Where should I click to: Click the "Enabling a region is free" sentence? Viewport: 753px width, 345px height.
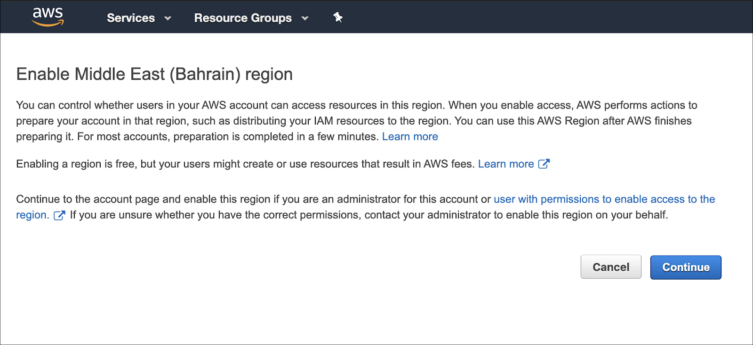click(x=245, y=164)
